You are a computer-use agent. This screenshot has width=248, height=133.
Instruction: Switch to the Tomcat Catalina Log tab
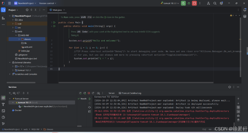pyautogui.click(x=130, y=93)
